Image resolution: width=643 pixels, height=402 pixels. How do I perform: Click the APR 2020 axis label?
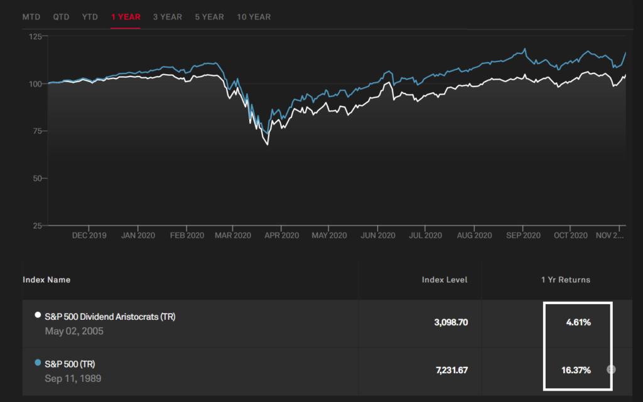tap(281, 236)
